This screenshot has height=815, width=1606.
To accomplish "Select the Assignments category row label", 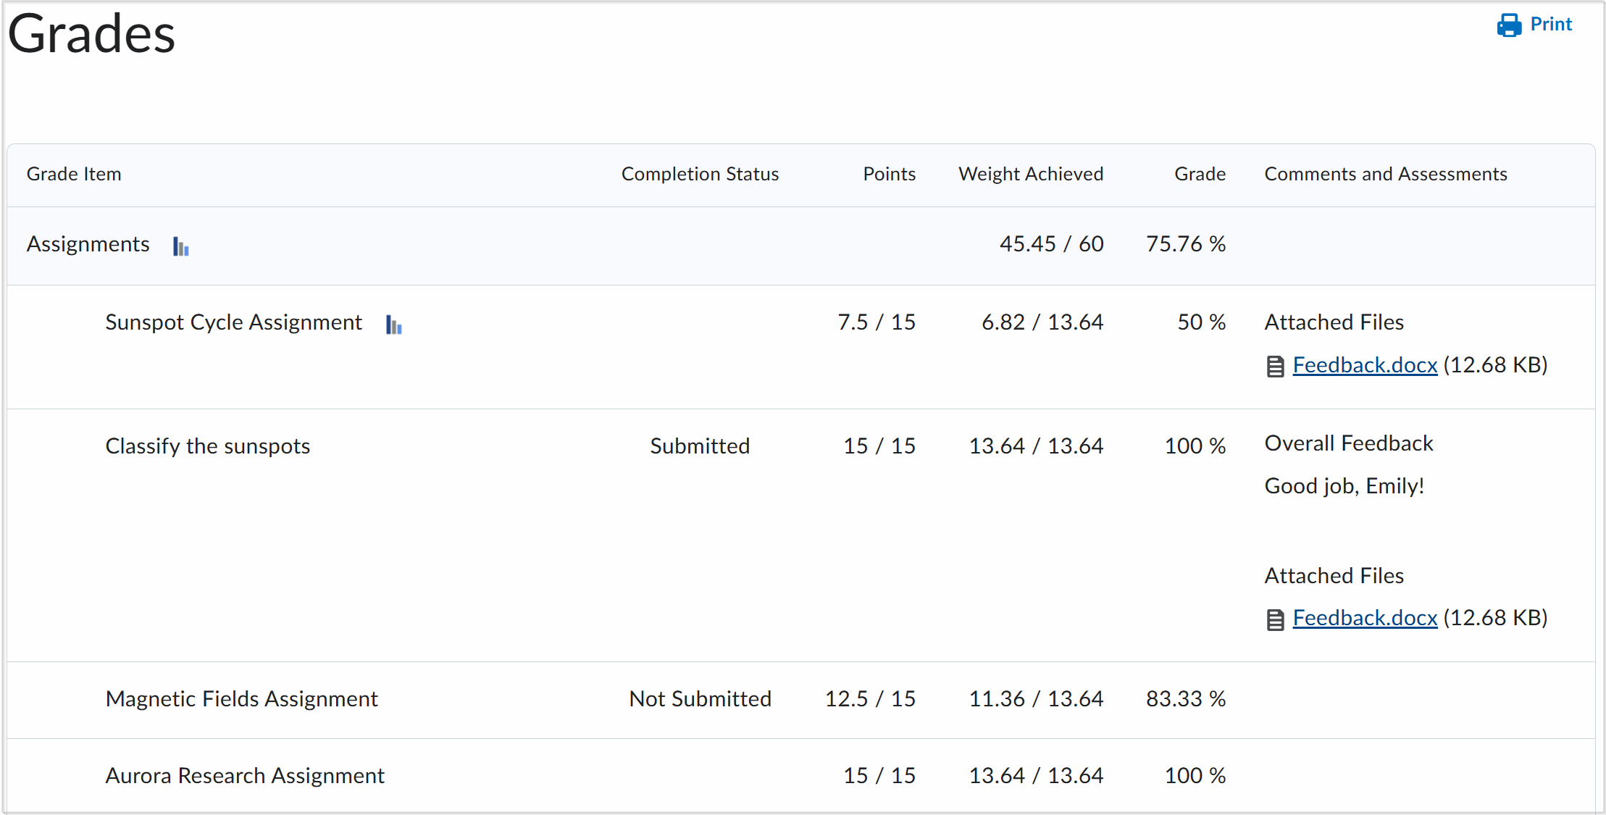I will 88,244.
